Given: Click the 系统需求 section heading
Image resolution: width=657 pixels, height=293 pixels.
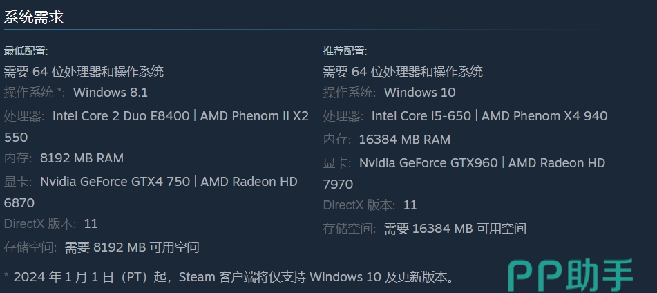Looking at the screenshot, I should pos(34,17).
